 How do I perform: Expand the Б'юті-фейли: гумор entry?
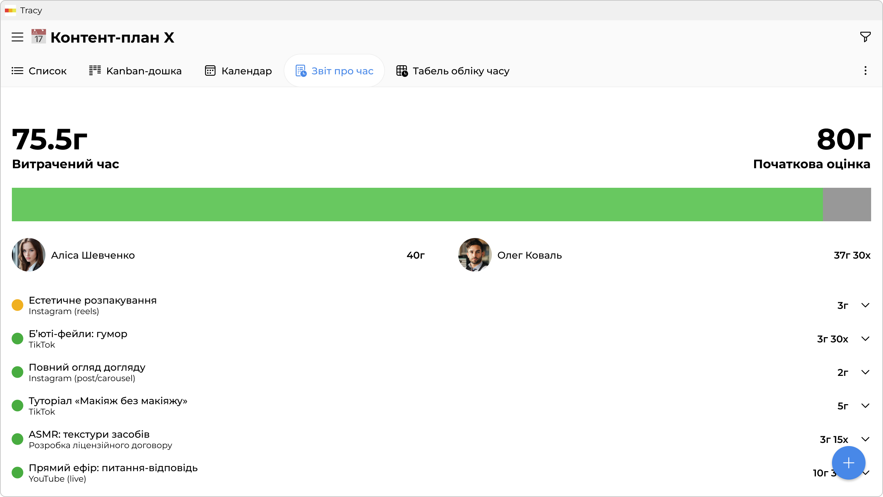(865, 339)
